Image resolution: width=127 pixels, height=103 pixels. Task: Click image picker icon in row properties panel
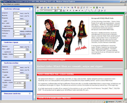[31, 52]
